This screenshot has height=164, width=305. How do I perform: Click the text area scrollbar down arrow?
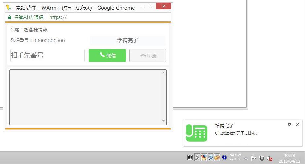[x=163, y=121]
